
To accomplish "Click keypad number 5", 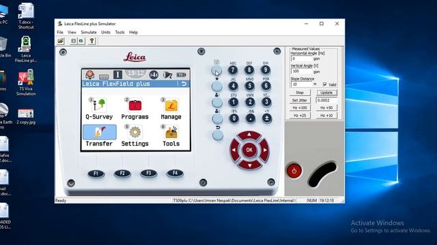I will pyautogui.click(x=249, y=86).
